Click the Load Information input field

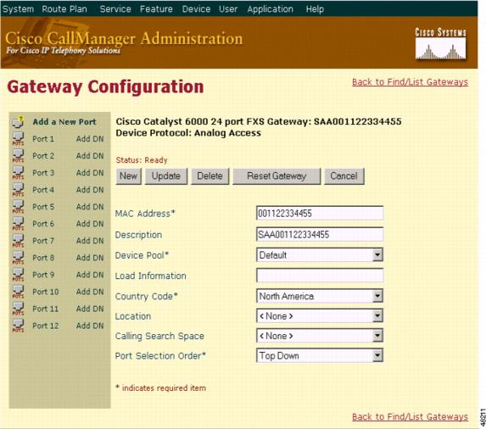pyautogui.click(x=320, y=276)
